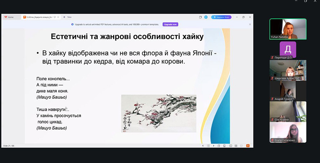The image size is (320, 163).
Task: Select Yuhan Nataliia video tile
Action: (x=288, y=29)
